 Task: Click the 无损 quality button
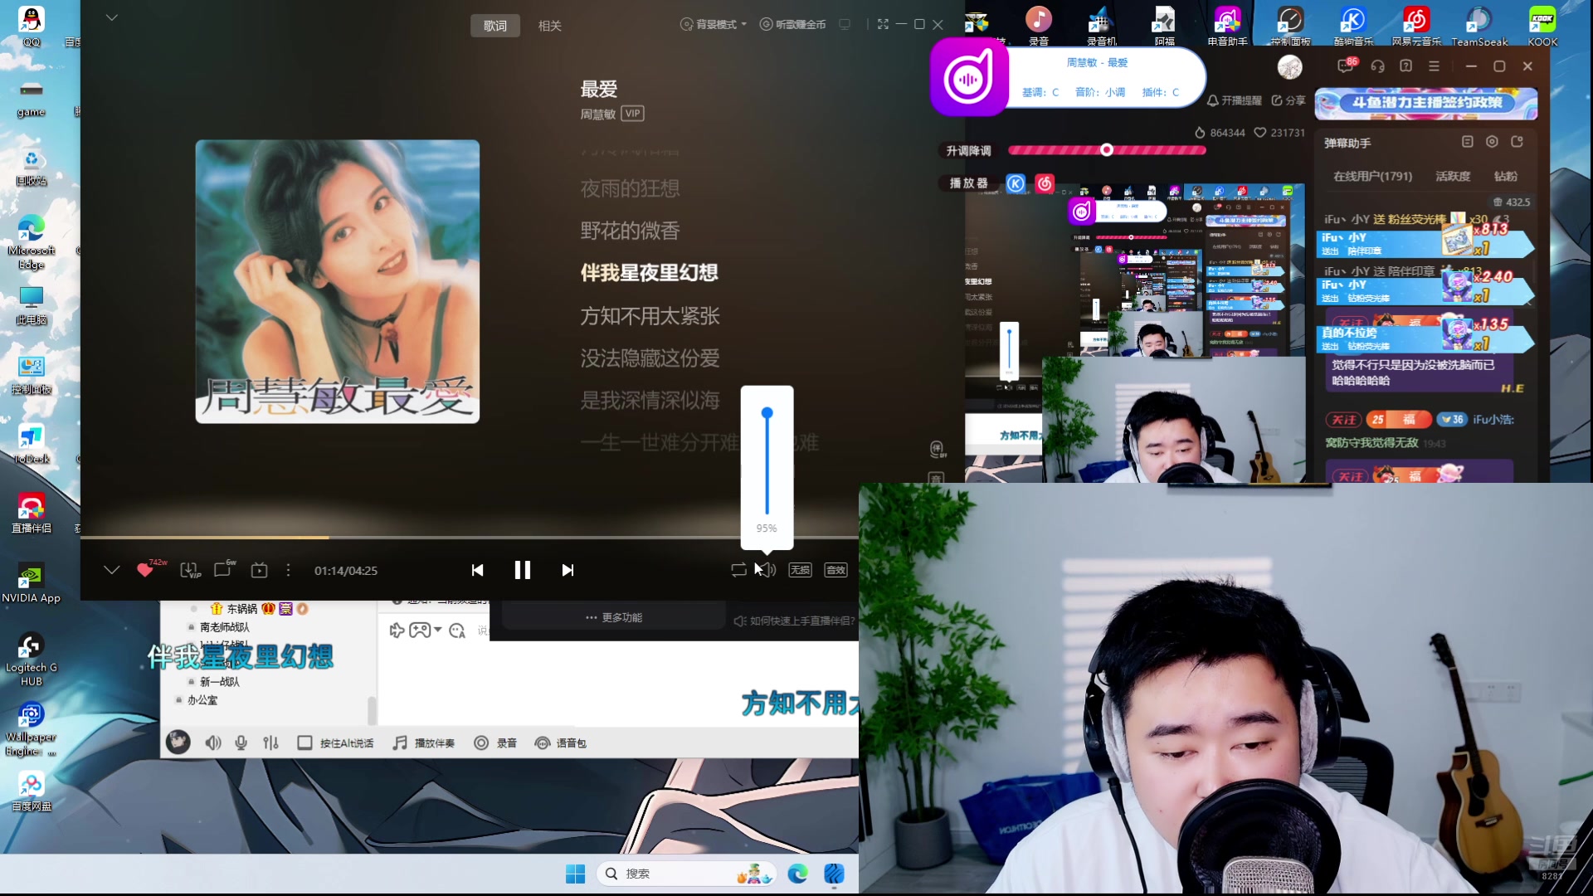click(x=800, y=570)
